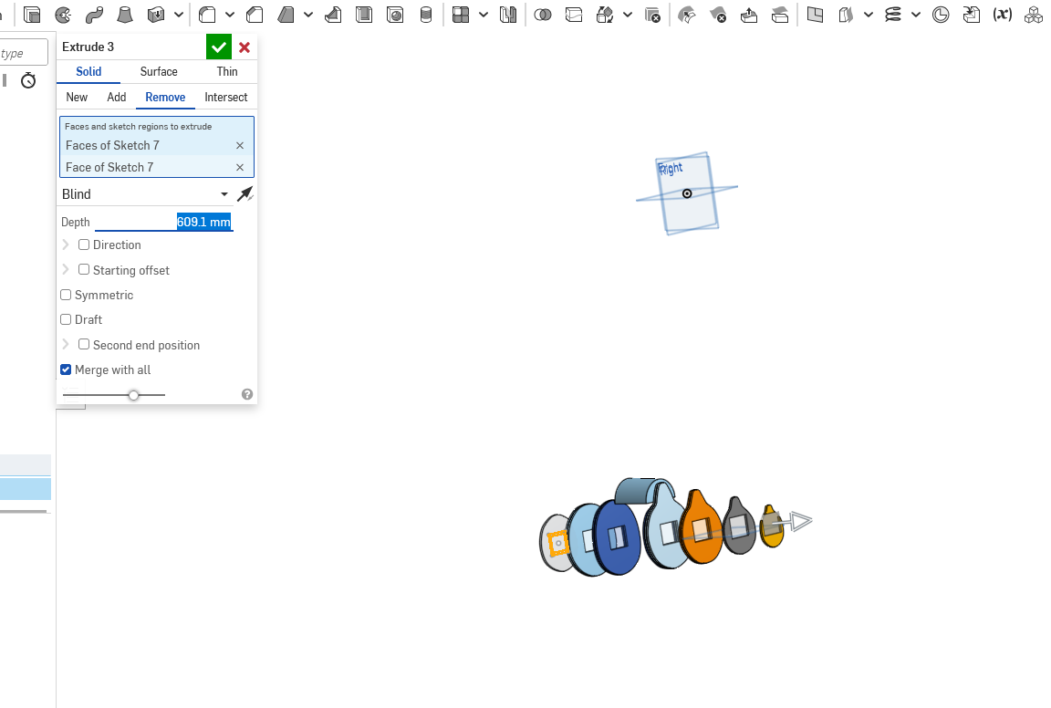Viewport: 1051px width, 708px height.
Task: Accept Extrude 3 with green checkmark
Action: (x=219, y=47)
